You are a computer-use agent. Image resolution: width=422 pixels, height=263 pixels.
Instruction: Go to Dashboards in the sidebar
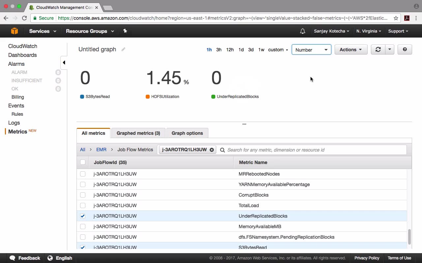pos(22,55)
